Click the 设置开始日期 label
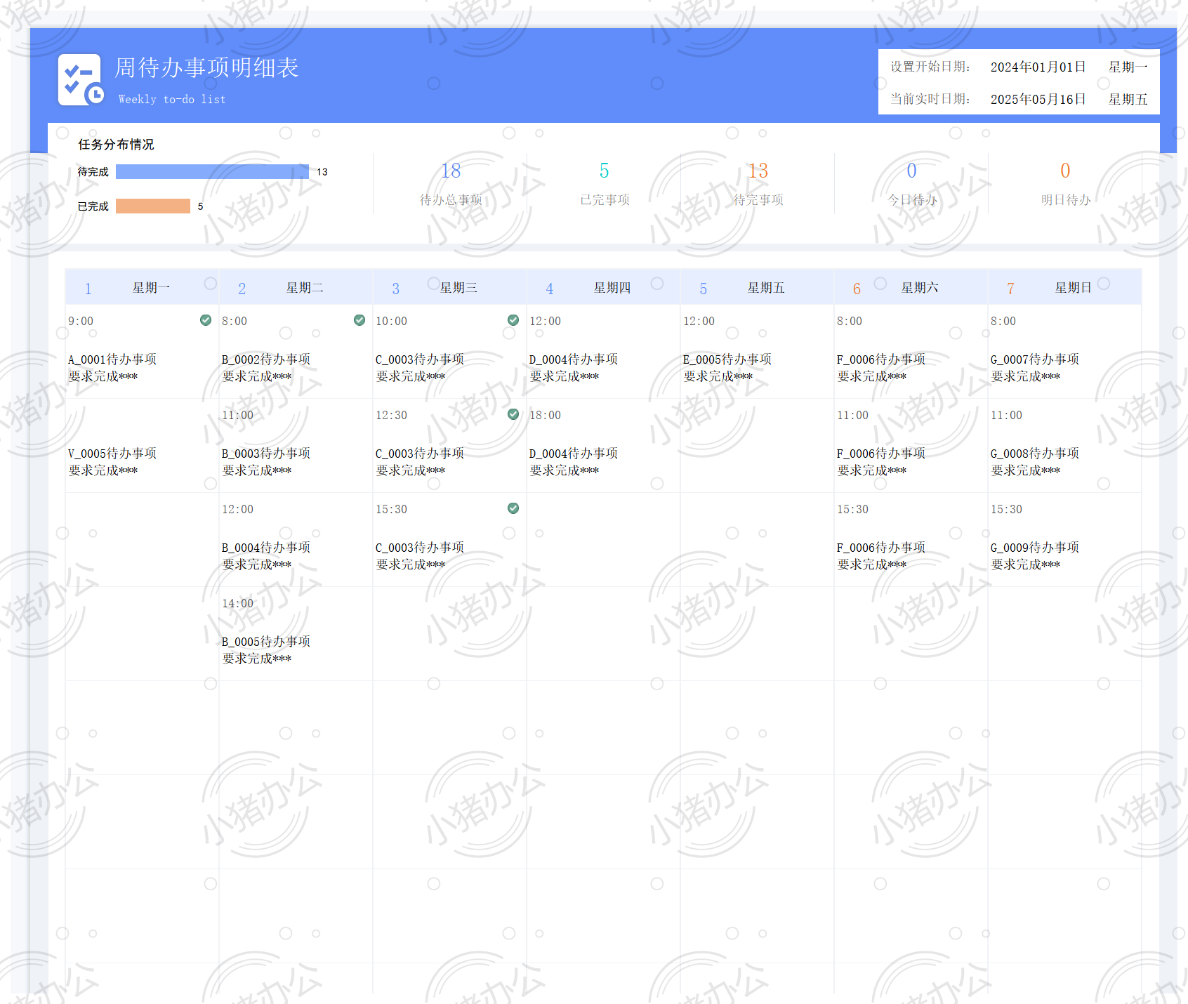Screen dimensions: 1188x1004 930,67
